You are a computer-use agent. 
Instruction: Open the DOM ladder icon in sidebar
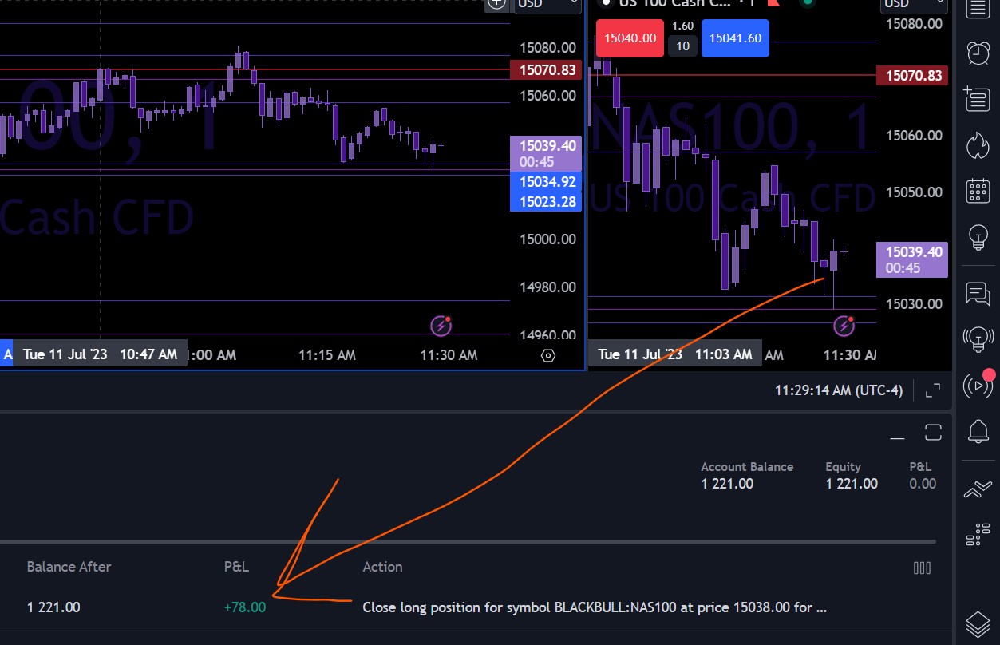click(978, 535)
